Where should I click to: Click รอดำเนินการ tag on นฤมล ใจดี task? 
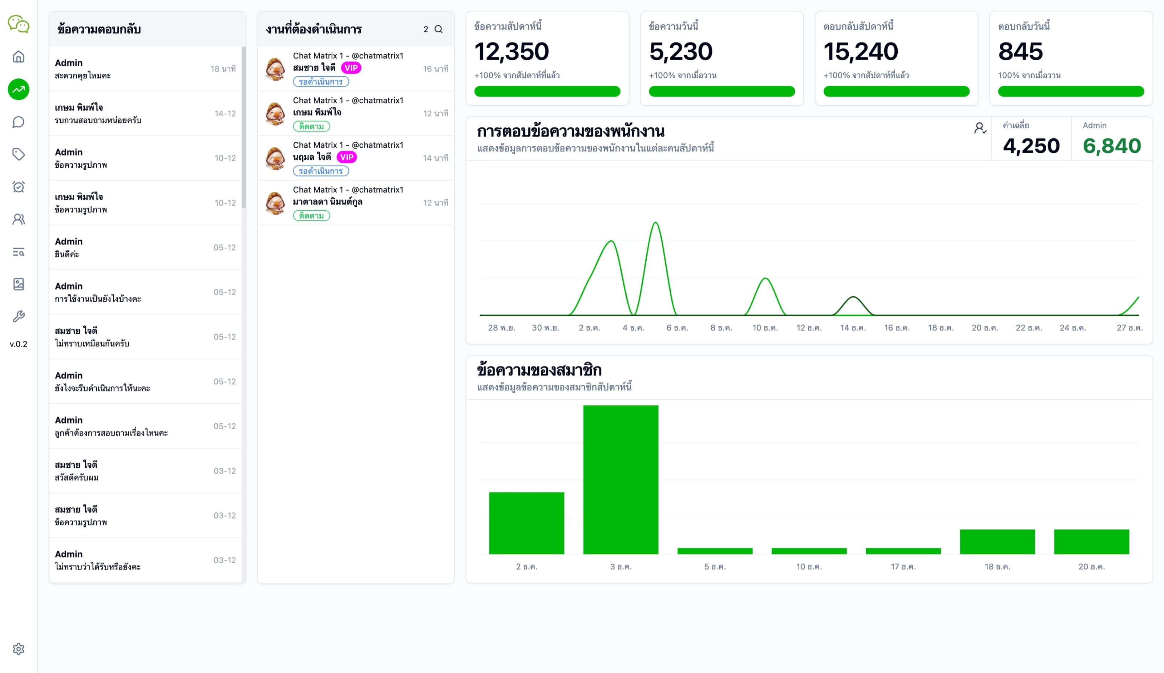tap(320, 171)
